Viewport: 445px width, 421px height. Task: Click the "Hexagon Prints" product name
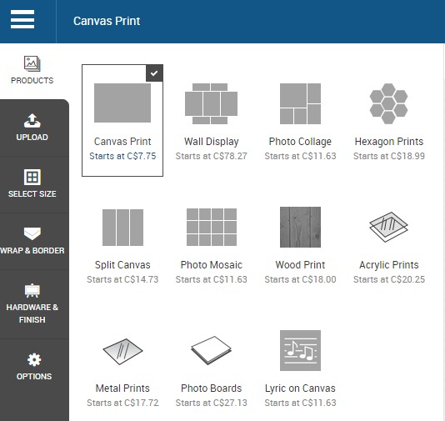pyautogui.click(x=389, y=142)
